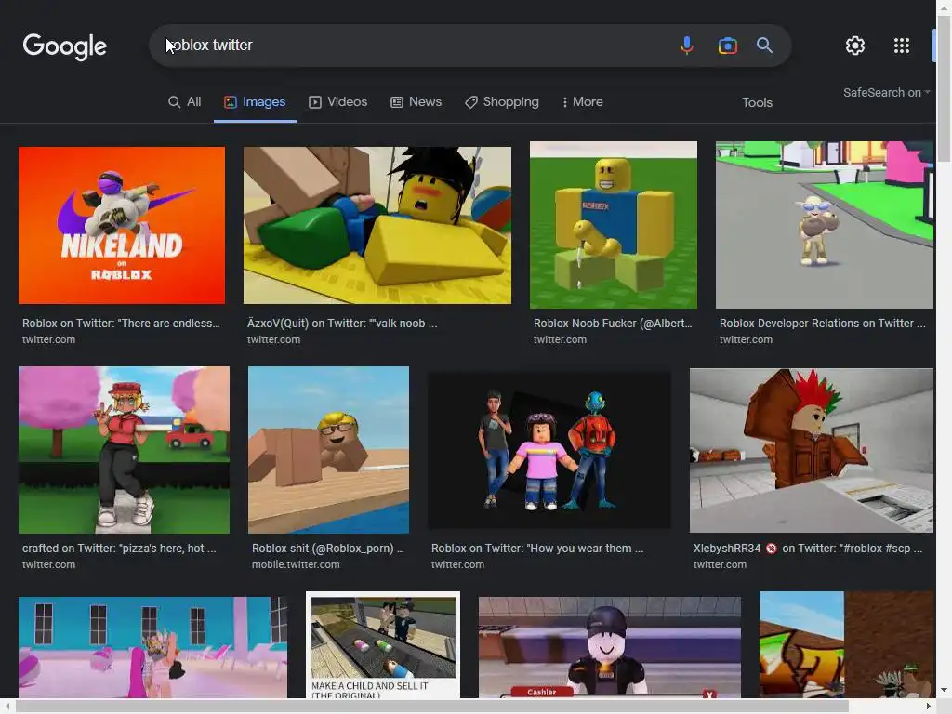Click the magnifier search button in search bar
Image resolution: width=952 pixels, height=714 pixels.
click(x=764, y=46)
